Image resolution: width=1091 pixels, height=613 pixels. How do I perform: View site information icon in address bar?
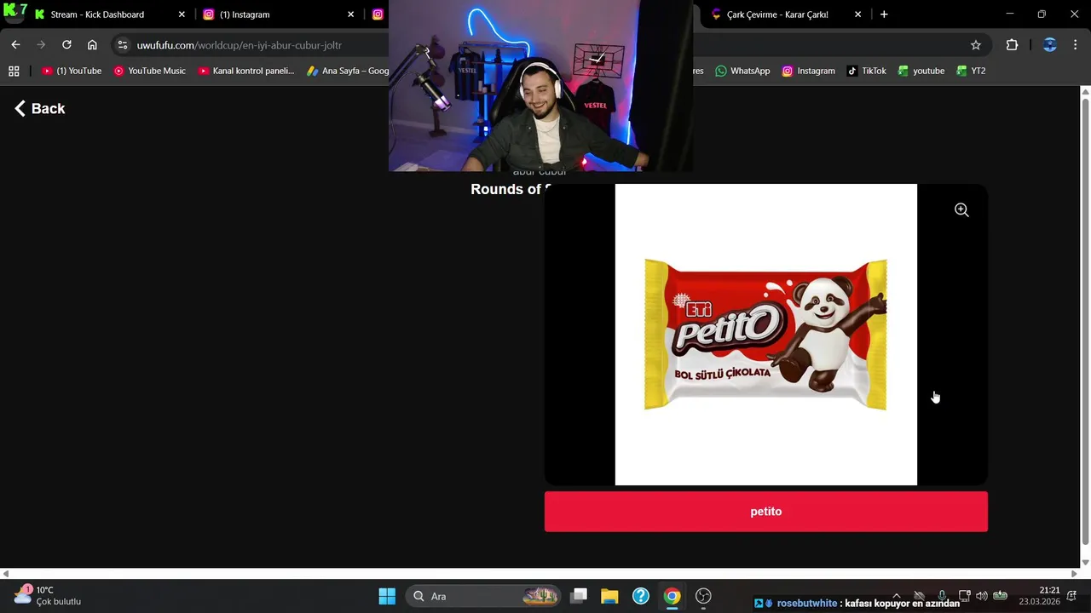pyautogui.click(x=123, y=45)
